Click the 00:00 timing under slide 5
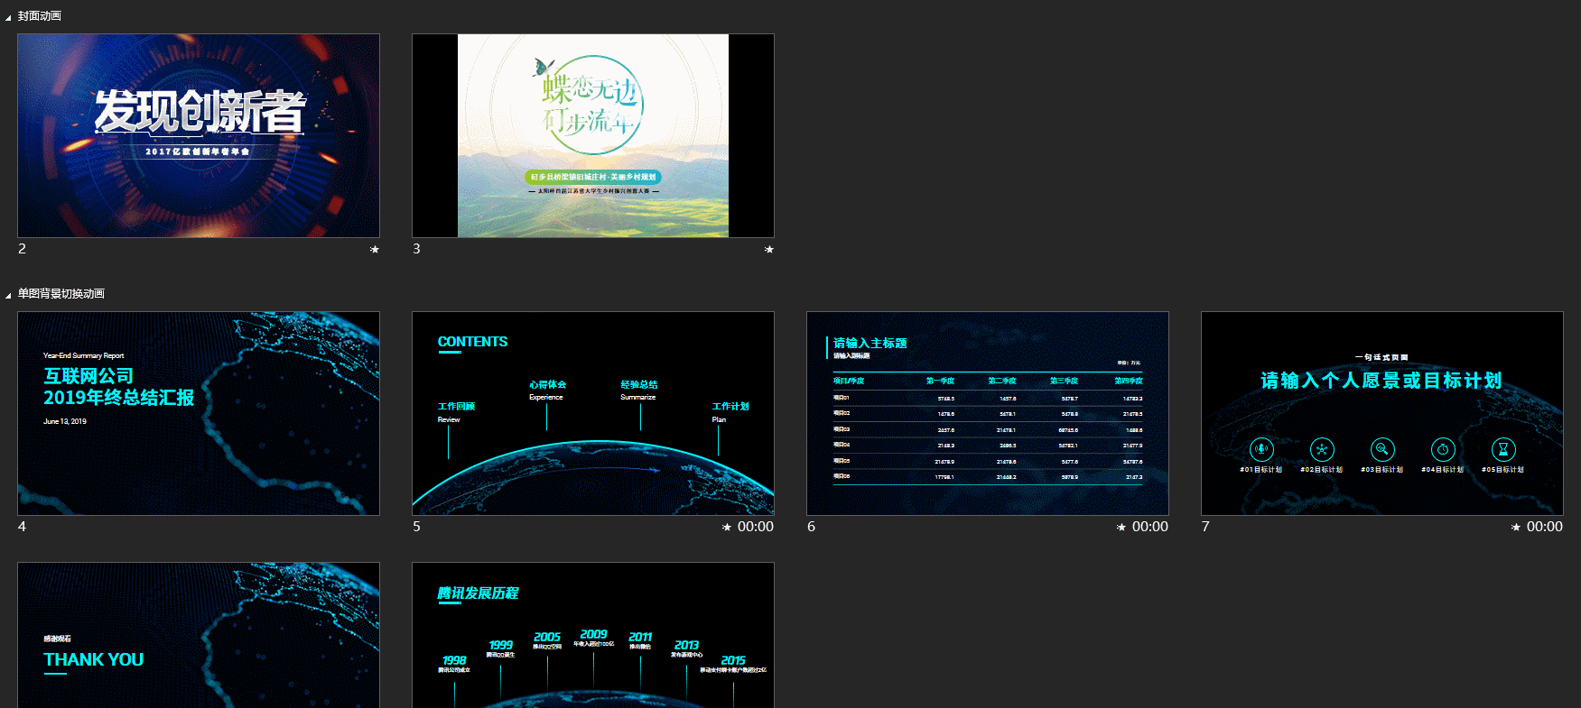Viewport: 1581px width, 708px height. 756,527
